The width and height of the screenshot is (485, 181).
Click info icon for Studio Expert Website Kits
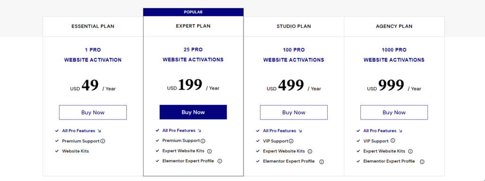click(x=310, y=151)
